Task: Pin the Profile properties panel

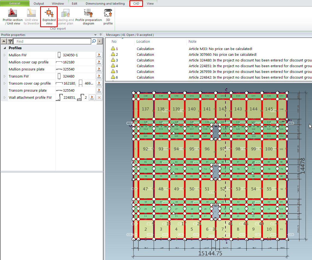Action: pos(100,35)
